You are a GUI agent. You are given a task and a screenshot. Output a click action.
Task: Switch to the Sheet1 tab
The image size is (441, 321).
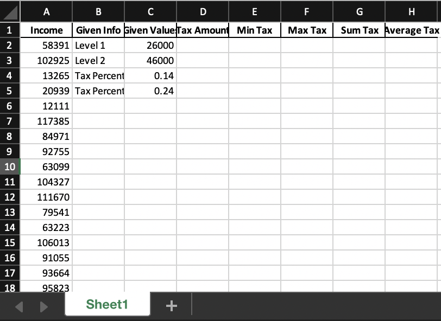(x=107, y=304)
